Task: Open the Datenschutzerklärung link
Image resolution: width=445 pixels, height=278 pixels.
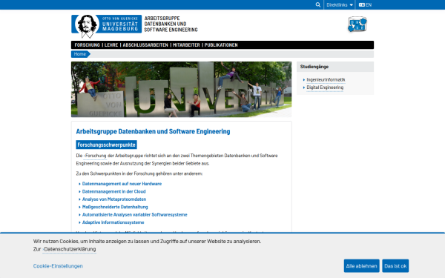Action: point(70,249)
